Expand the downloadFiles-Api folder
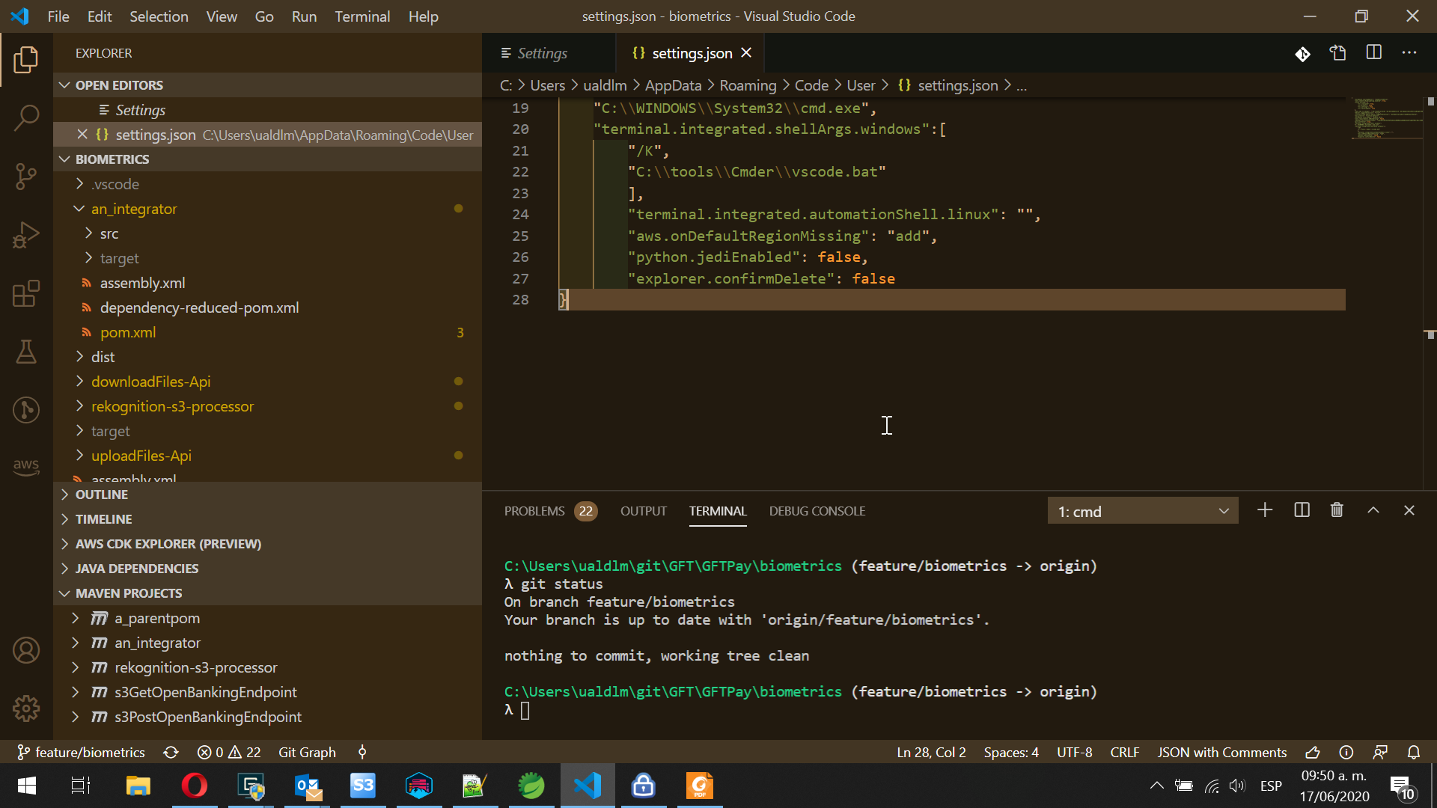 (x=150, y=382)
